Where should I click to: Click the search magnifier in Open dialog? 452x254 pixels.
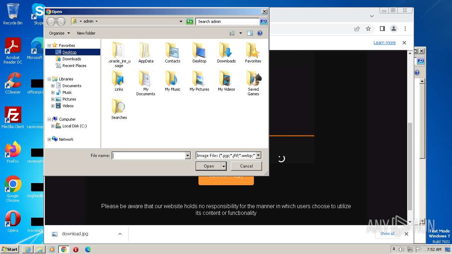tap(263, 22)
